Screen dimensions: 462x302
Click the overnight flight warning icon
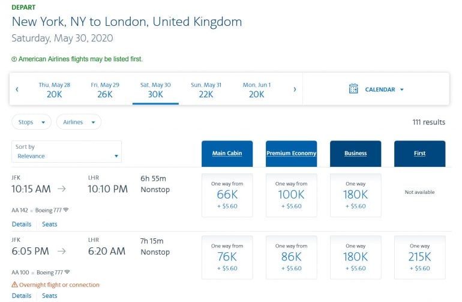14,285
